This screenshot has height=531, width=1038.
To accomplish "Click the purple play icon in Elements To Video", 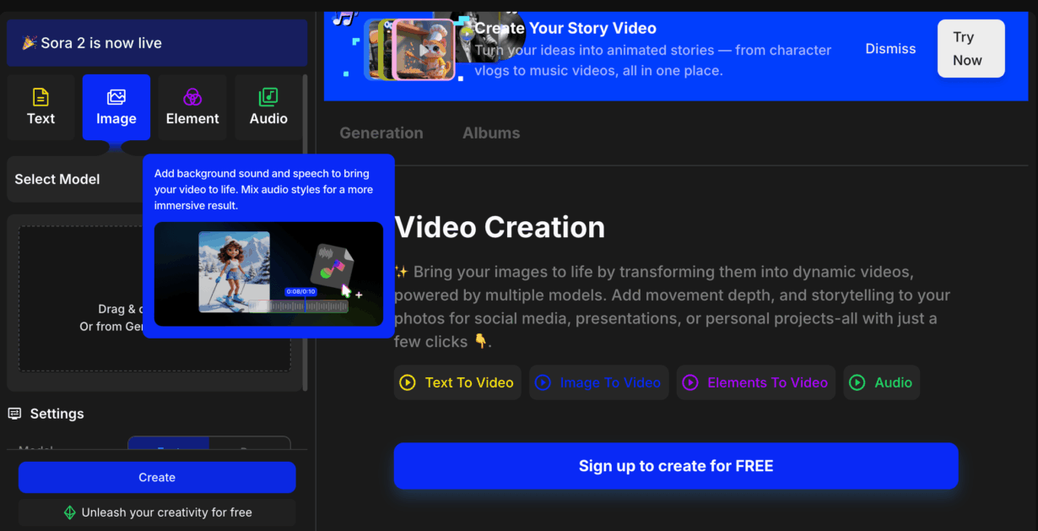I will (x=690, y=382).
